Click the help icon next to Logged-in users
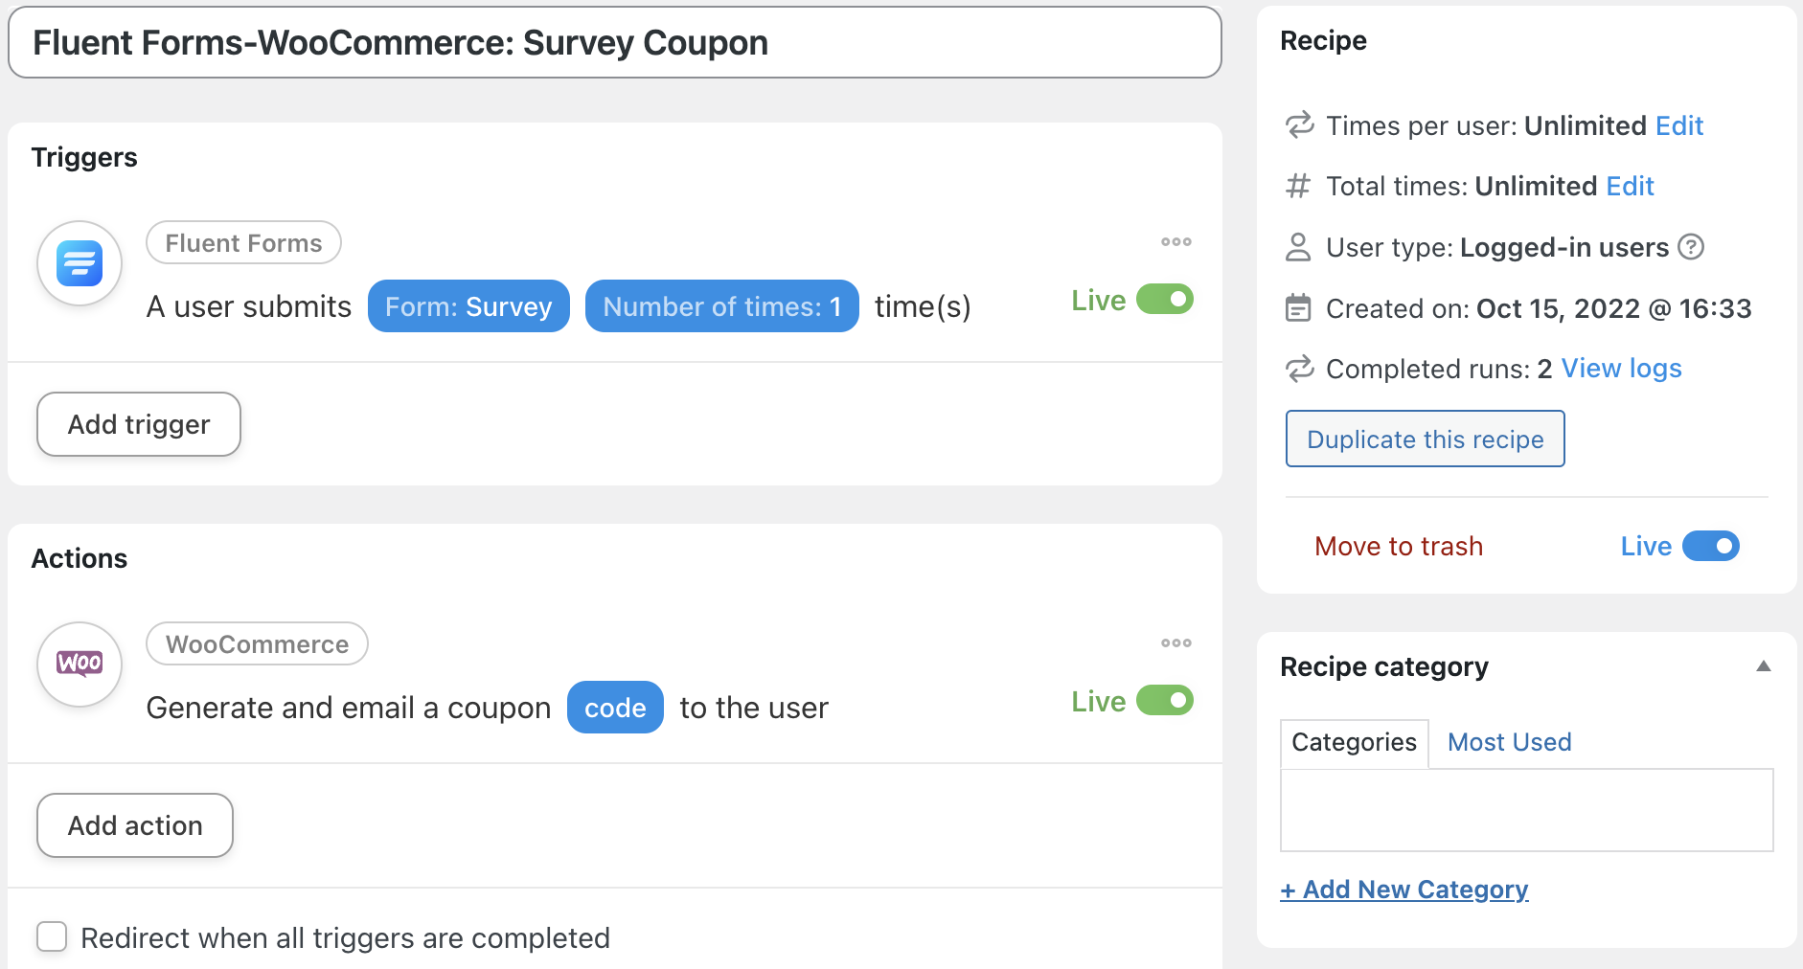 pyautogui.click(x=1692, y=247)
